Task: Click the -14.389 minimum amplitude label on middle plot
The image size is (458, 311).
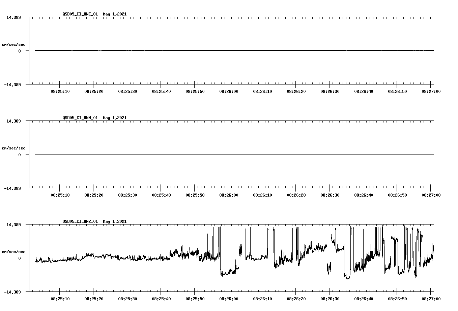Action: pos(12,189)
